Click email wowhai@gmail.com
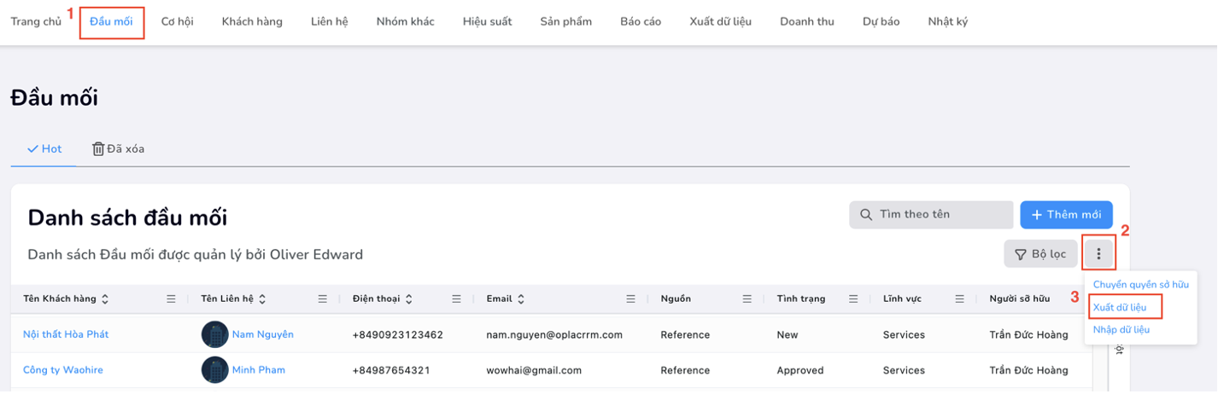Screen dimensions: 1218x394 [534, 370]
